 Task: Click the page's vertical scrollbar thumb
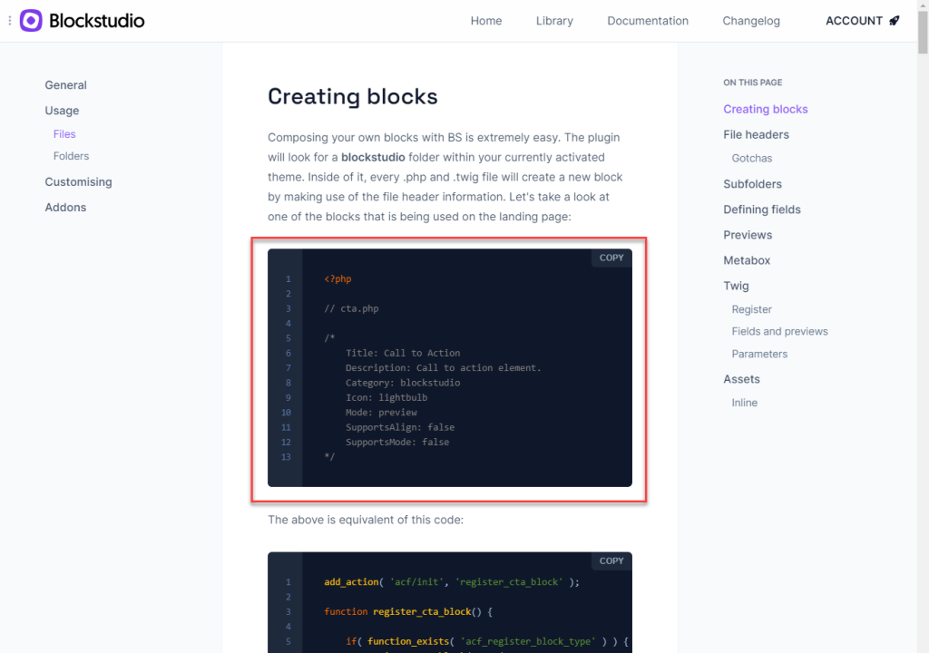923,32
